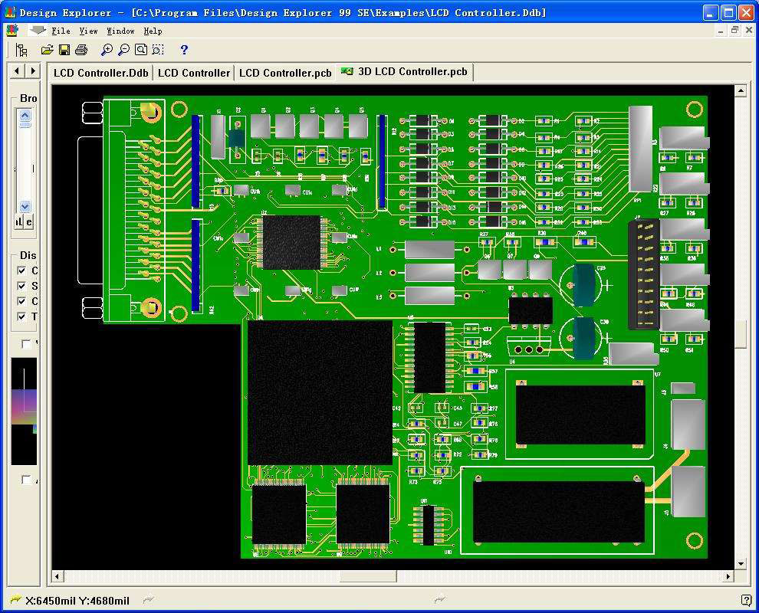Toggle the Design Manager panel icon
Viewport: 759px width, 613px height.
click(21, 48)
